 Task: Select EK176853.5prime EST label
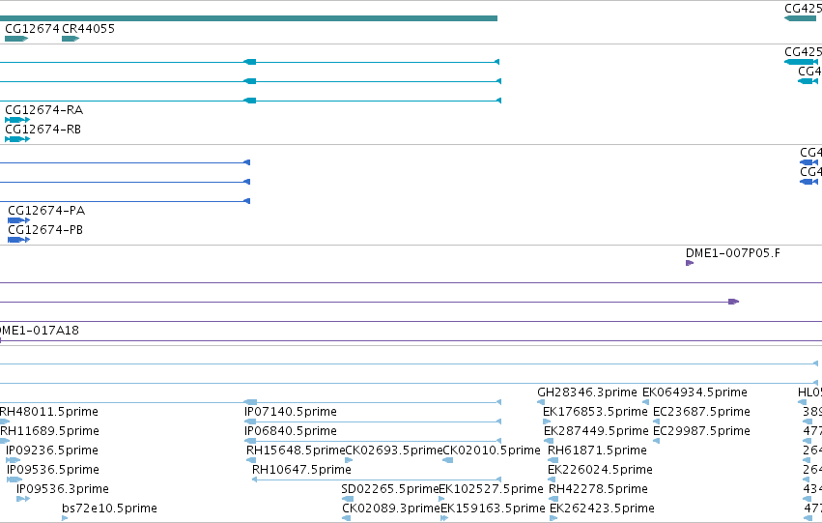[x=596, y=412]
